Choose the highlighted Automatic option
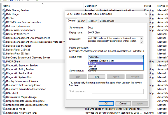 coord(116,63)
